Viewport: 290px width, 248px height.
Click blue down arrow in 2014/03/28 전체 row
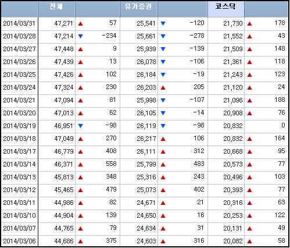(80, 36)
